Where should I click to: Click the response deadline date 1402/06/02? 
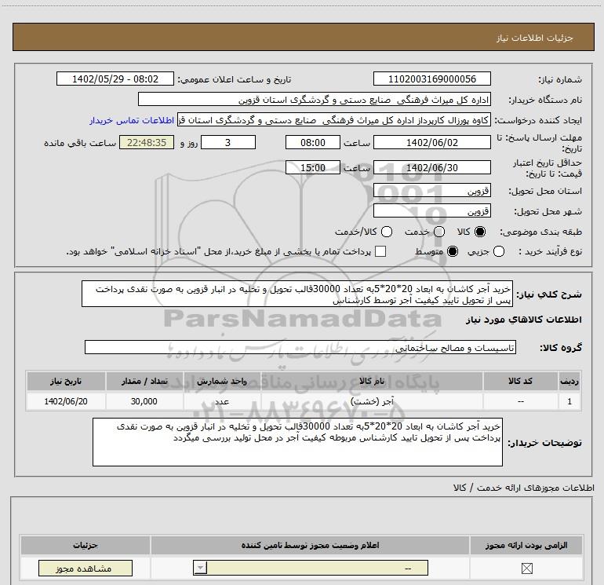[x=431, y=143]
